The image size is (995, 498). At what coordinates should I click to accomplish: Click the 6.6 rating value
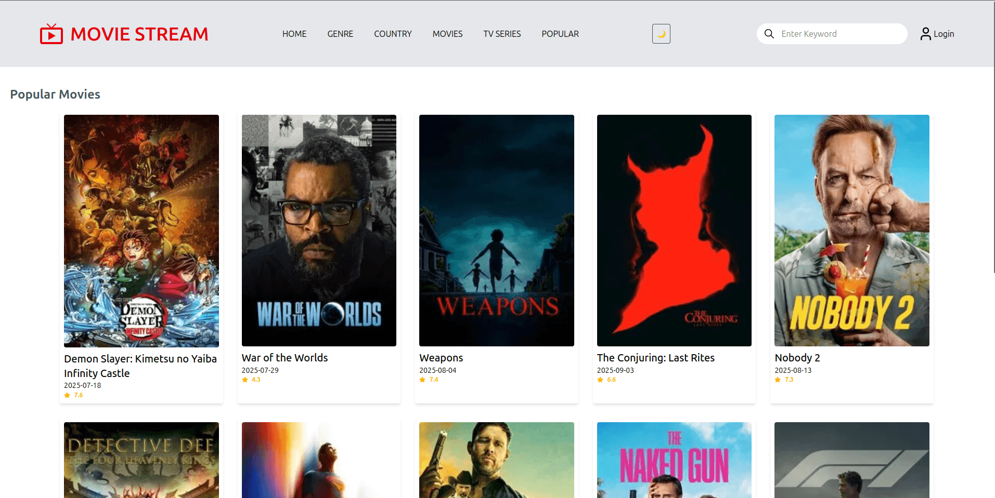(x=612, y=380)
